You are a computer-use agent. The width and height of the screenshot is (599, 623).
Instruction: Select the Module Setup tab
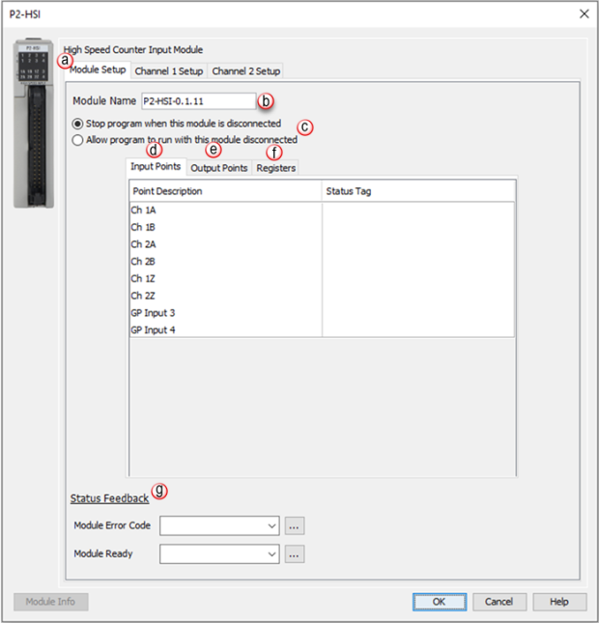(97, 71)
